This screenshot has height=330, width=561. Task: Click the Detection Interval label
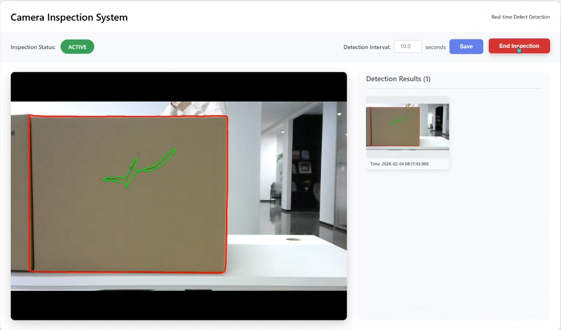click(367, 47)
